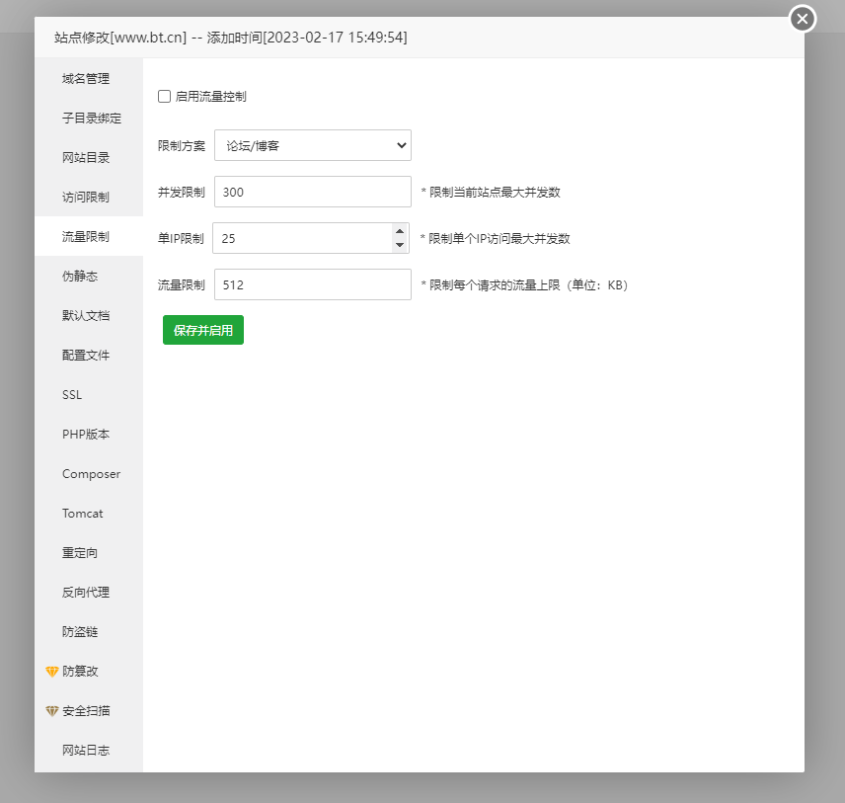Screen dimensions: 845x803
Task: Switch to 子目录绑定 tab
Action: pyautogui.click(x=92, y=119)
